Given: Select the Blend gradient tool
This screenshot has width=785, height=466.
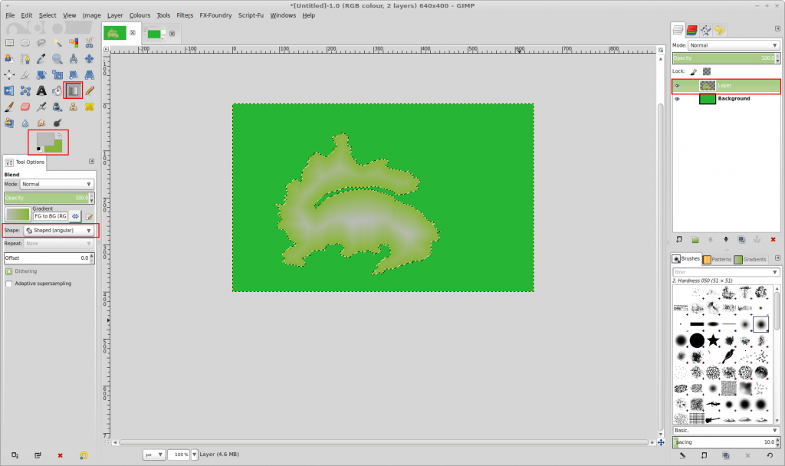Looking at the screenshot, I should coord(74,90).
